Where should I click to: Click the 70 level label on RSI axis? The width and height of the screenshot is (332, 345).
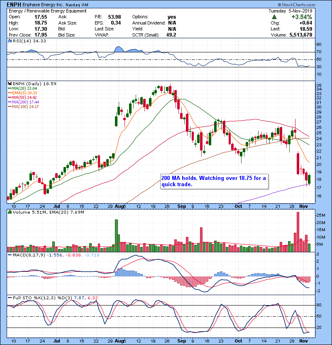[319, 52]
